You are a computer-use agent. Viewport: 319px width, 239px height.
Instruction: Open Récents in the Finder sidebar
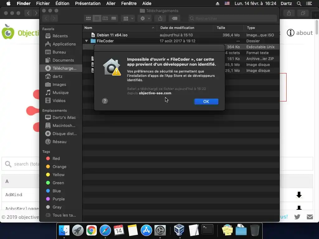(61, 36)
